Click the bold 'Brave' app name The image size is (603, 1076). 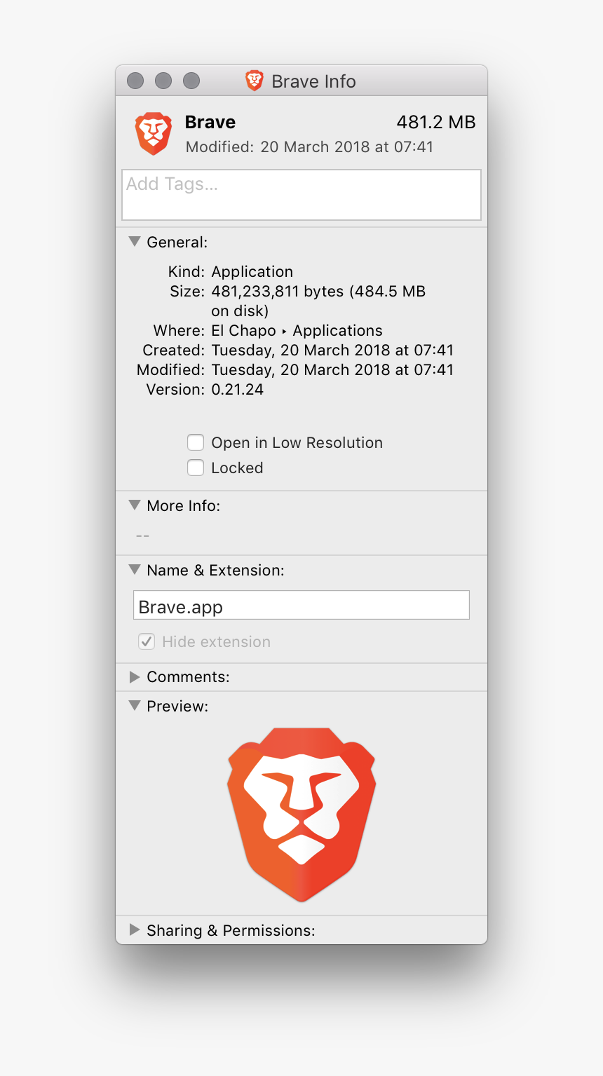pyautogui.click(x=210, y=122)
